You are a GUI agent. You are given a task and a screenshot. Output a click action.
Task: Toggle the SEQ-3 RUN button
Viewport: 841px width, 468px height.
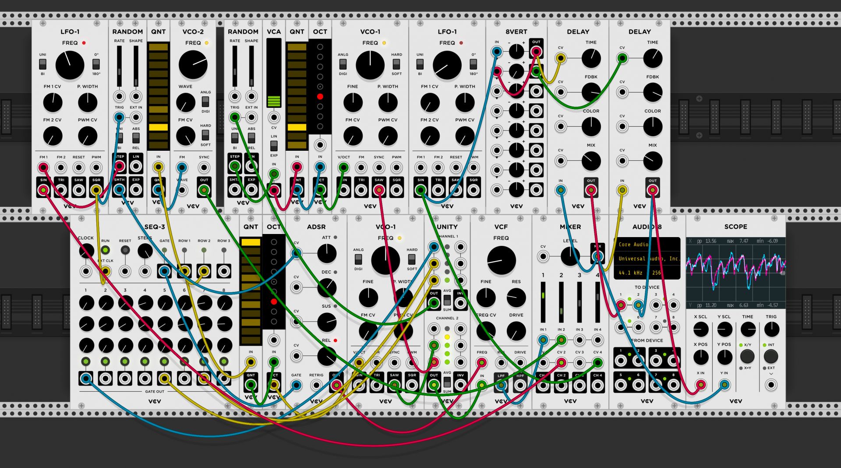pos(105,250)
